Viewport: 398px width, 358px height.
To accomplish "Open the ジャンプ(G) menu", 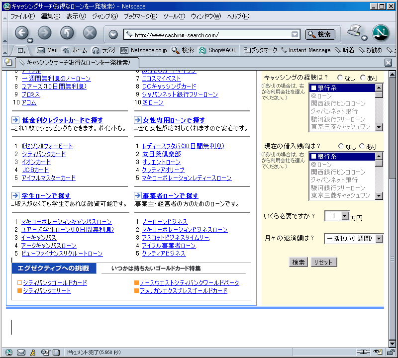I will (x=105, y=16).
